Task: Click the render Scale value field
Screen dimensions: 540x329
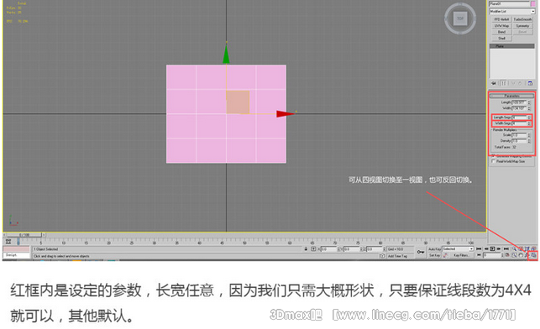Action: pyautogui.click(x=519, y=135)
